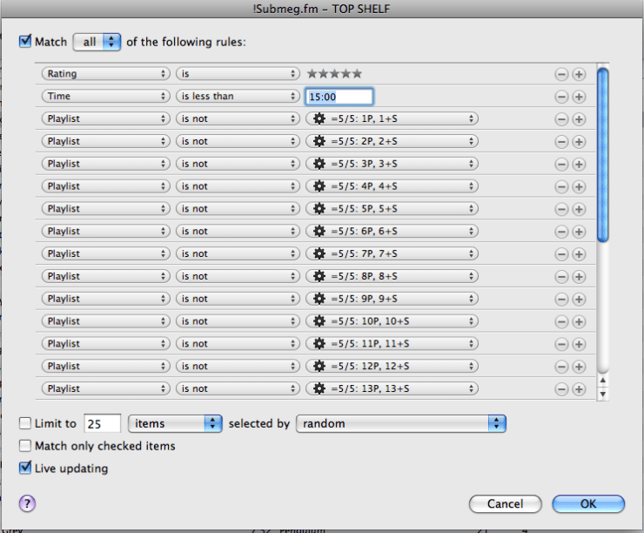Uncheck the Match rules checkbox
644x533 pixels.
[x=25, y=41]
